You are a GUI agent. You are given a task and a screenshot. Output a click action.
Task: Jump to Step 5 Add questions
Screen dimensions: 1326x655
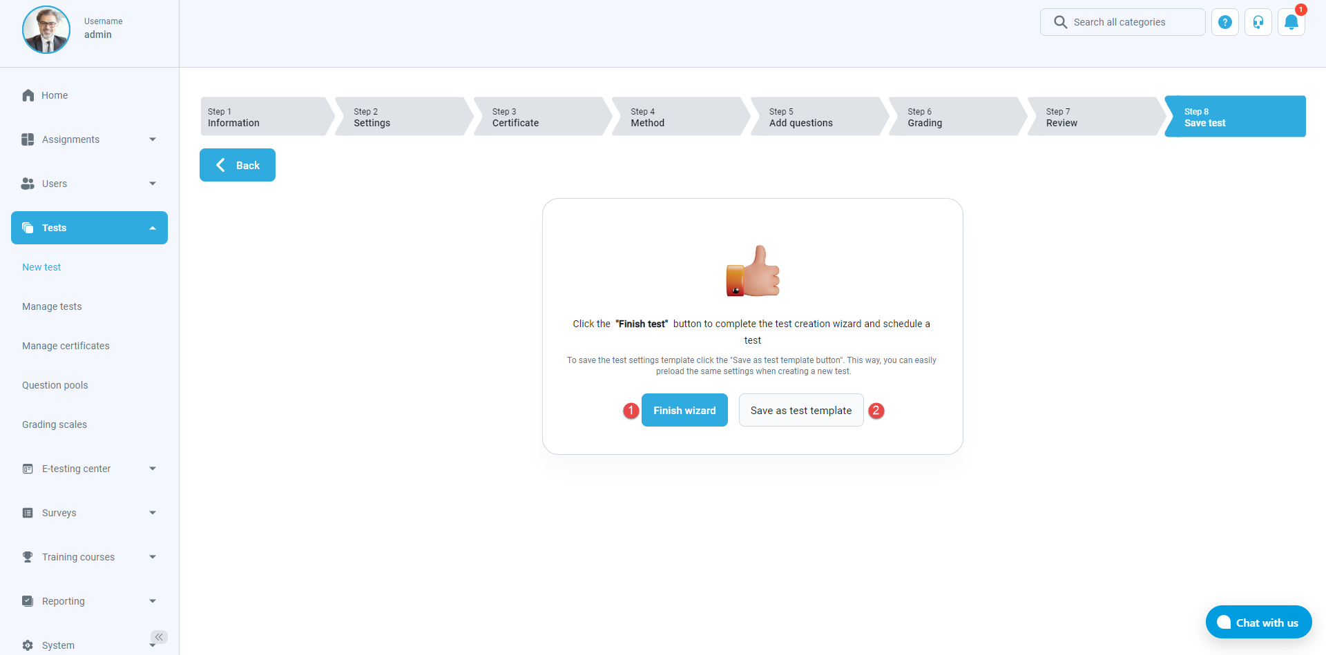pos(815,117)
